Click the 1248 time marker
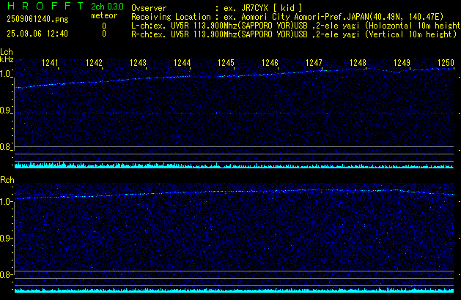The height and width of the screenshot is (300, 461). pos(358,63)
